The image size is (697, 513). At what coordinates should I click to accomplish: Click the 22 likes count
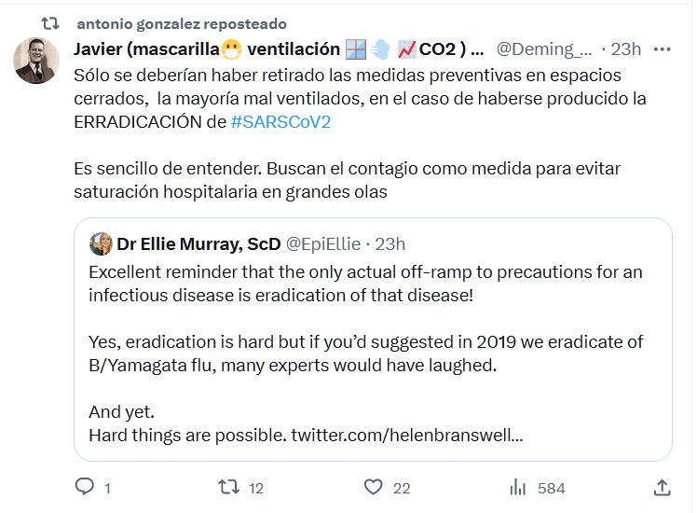point(402,488)
